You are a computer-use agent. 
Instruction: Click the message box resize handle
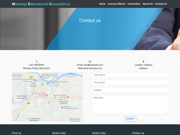pyautogui.click(x=167, y=113)
